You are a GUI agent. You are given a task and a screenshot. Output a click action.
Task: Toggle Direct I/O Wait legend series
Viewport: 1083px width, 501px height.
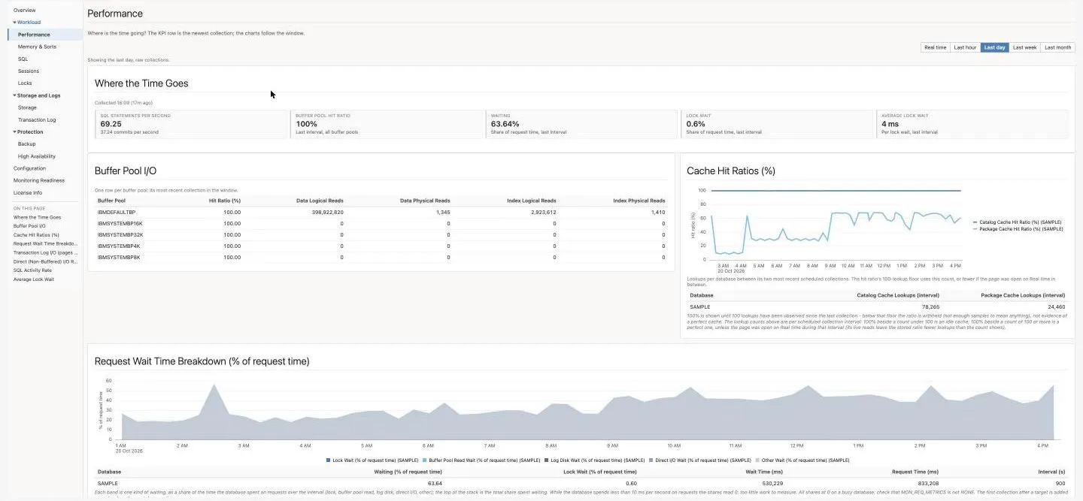pos(700,460)
